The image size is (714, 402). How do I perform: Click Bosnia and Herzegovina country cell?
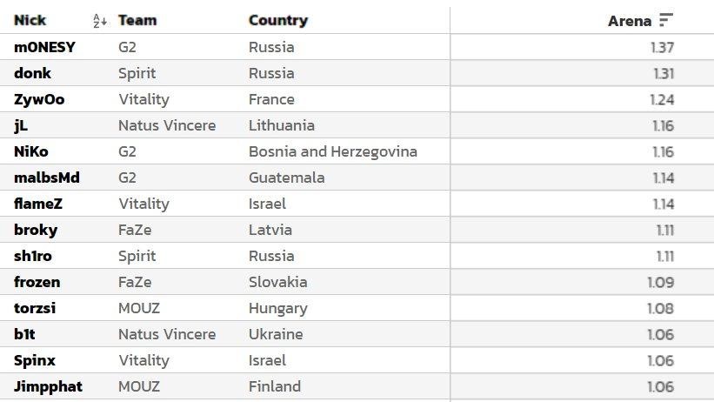click(x=332, y=151)
